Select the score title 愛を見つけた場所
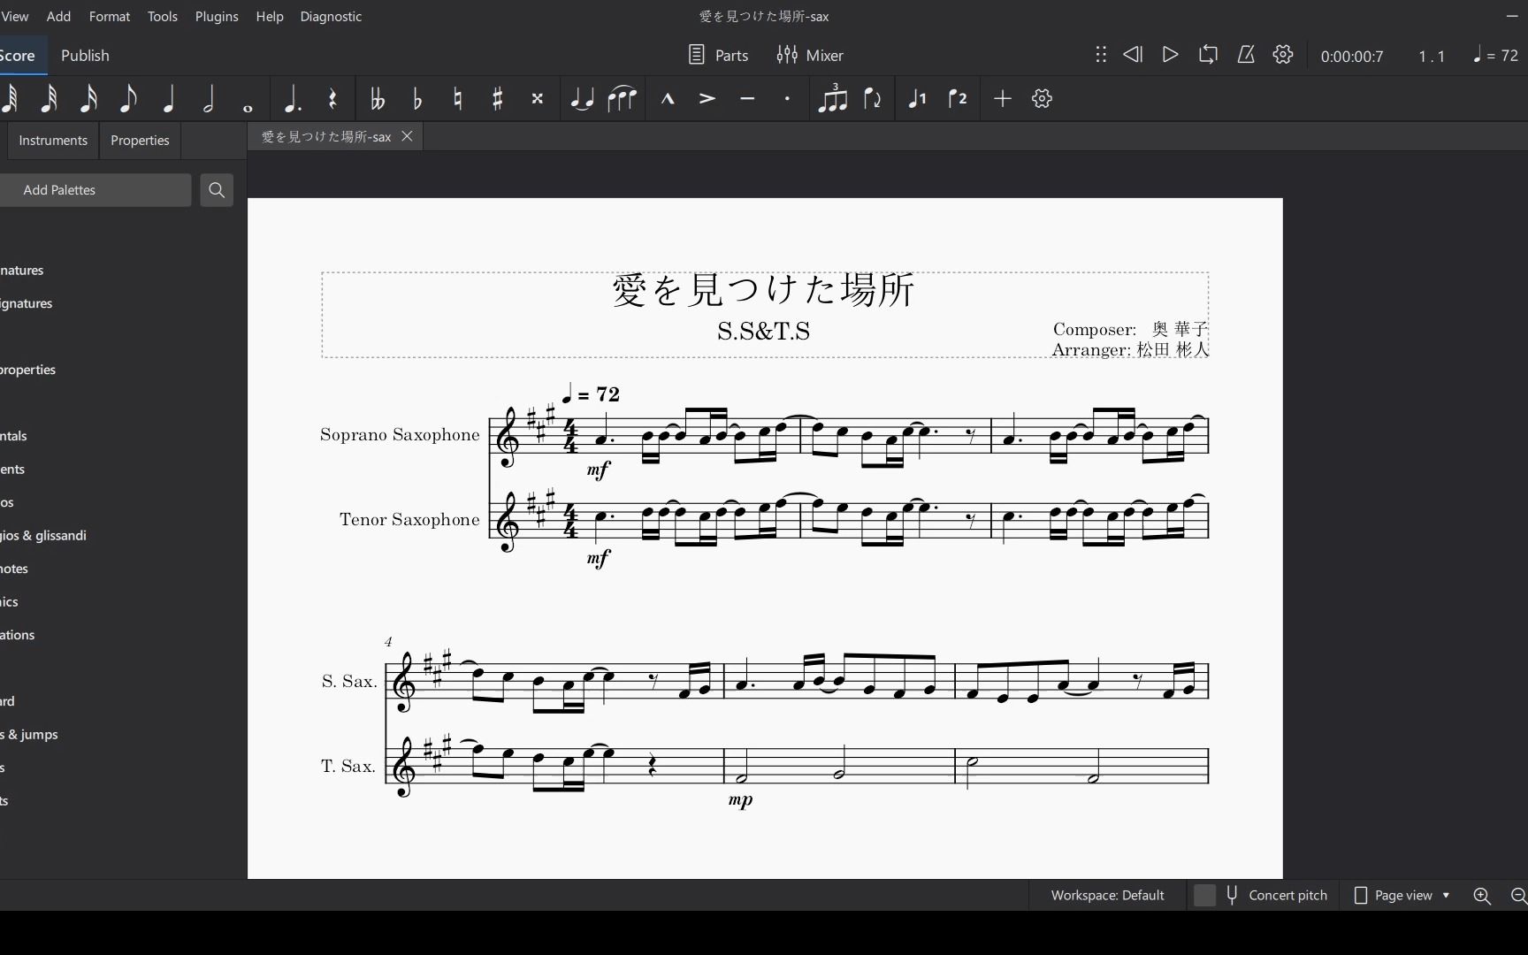Screen dimensions: 1528x955 pos(764,290)
